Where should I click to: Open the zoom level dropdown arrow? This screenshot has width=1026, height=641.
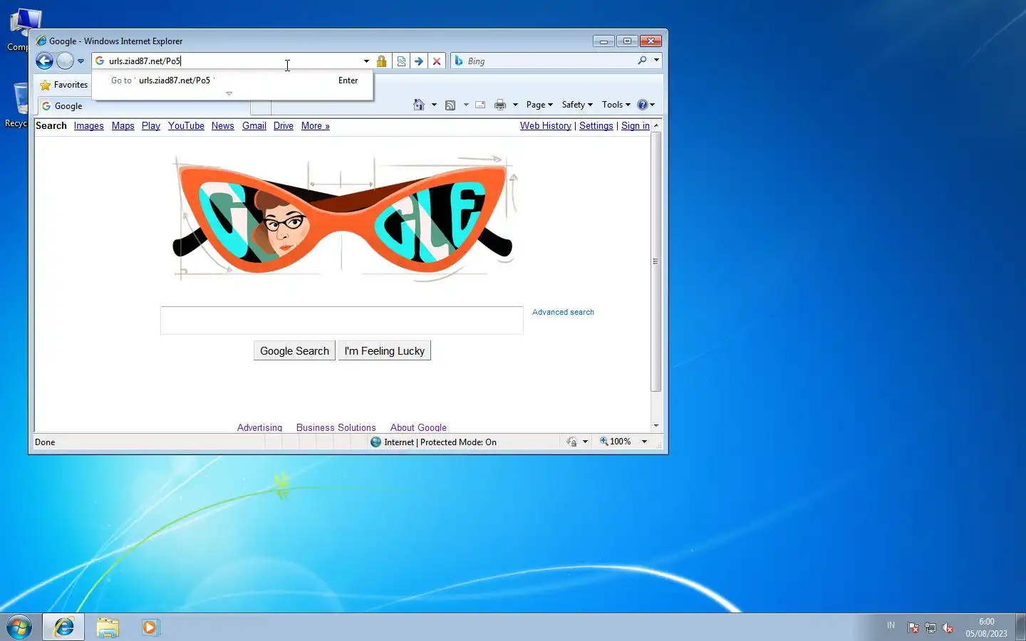point(644,442)
